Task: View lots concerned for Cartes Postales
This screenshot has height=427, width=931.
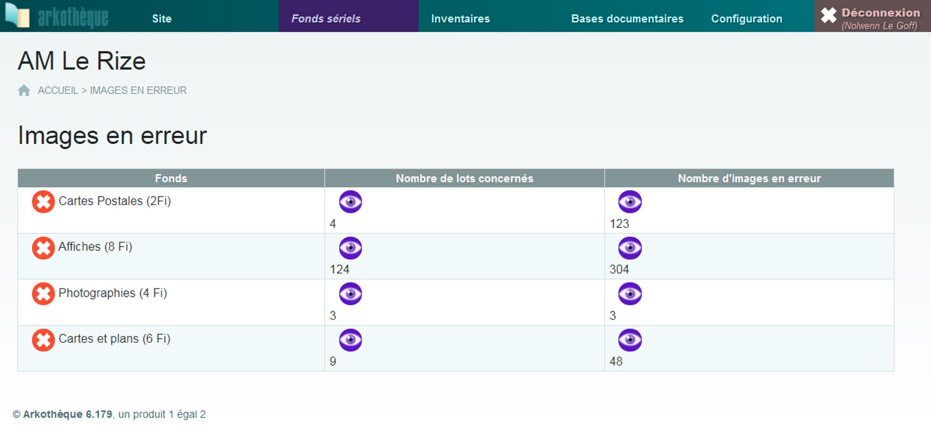Action: click(x=351, y=202)
